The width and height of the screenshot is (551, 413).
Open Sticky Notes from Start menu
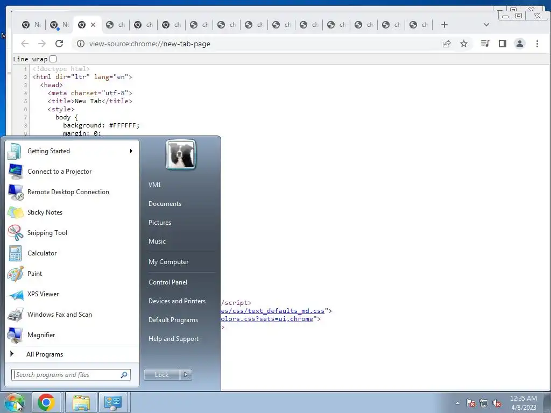72,212
